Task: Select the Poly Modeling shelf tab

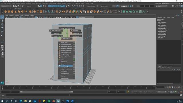Action: (19, 9)
